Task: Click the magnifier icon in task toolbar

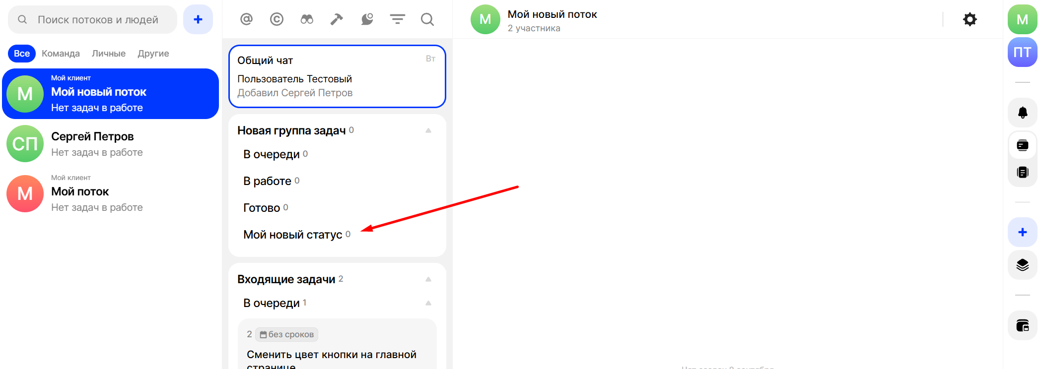Action: point(427,19)
